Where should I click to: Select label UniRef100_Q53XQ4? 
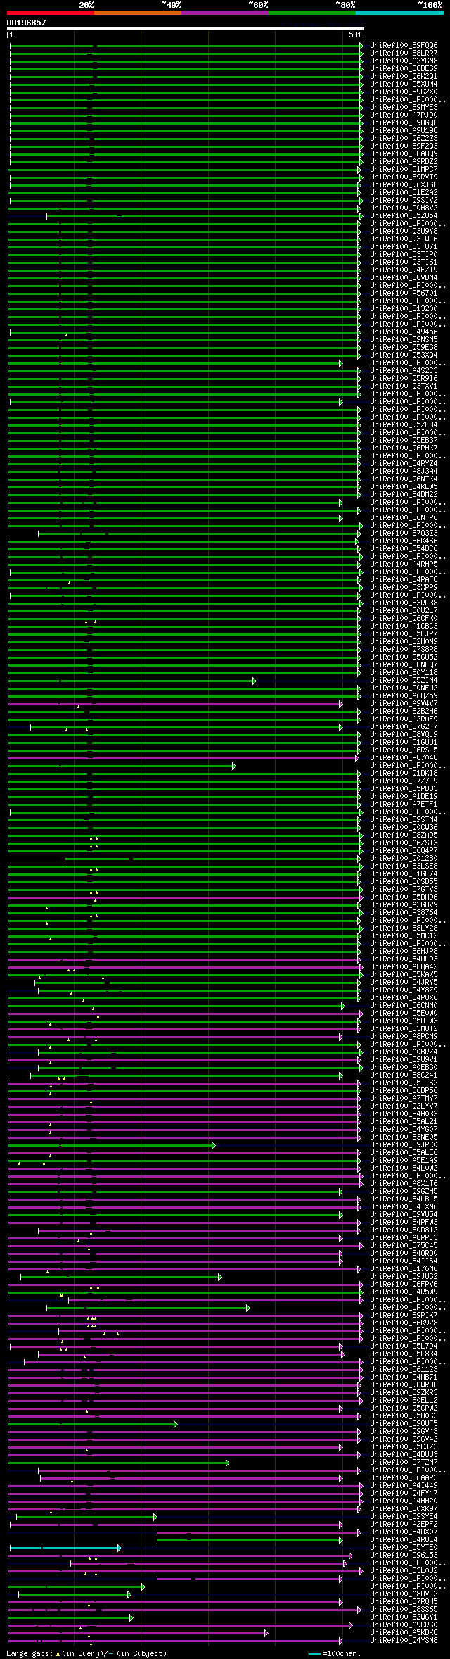point(404,355)
